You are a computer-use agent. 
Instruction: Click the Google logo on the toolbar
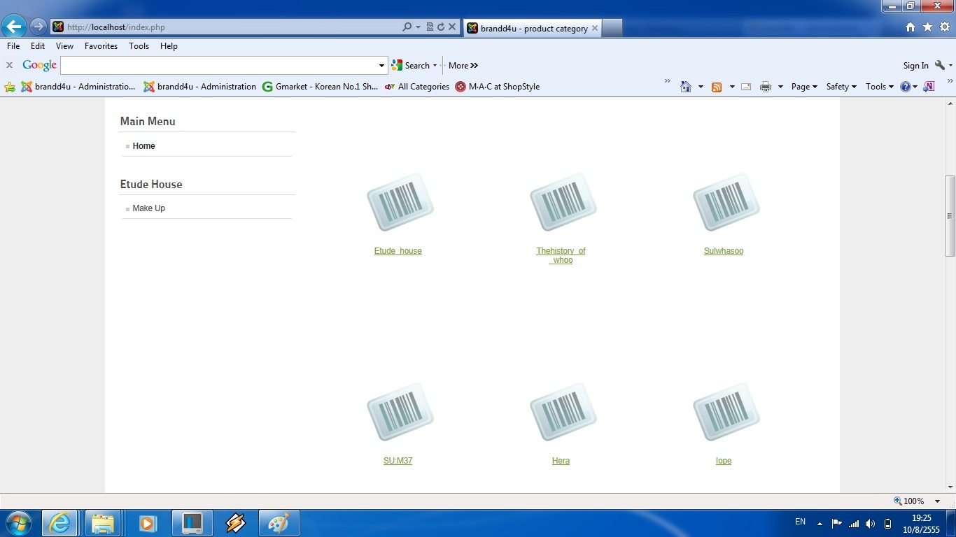[39, 65]
